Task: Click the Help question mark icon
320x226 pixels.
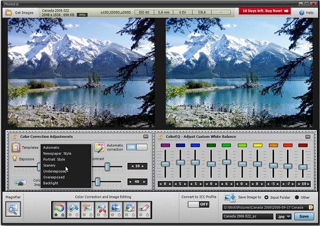Action: [x=302, y=12]
